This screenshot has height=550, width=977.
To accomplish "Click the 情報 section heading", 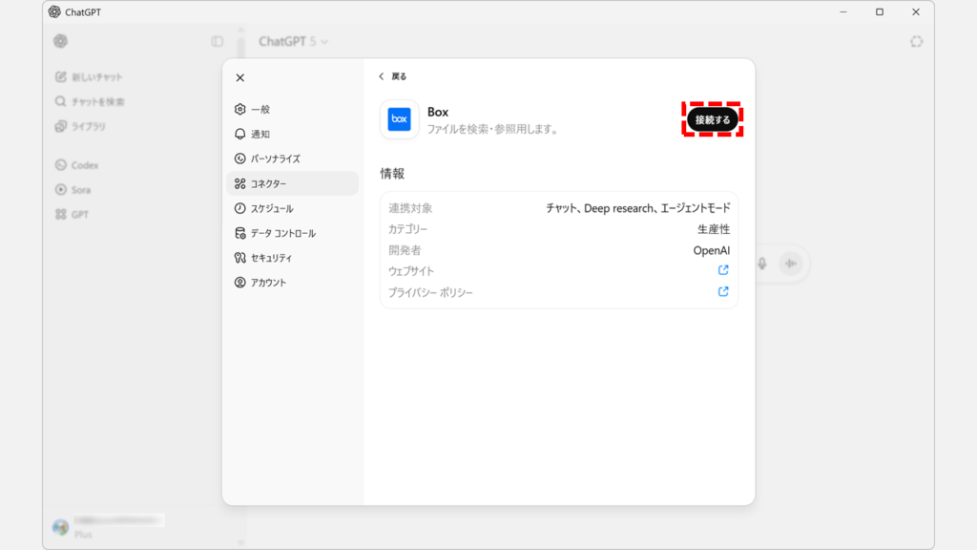I will (x=392, y=174).
